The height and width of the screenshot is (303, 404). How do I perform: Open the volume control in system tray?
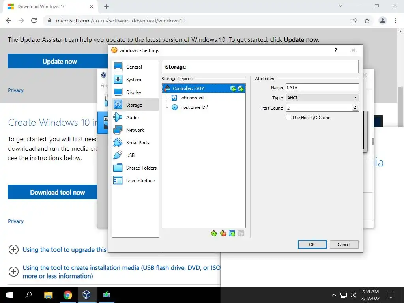[353, 295]
